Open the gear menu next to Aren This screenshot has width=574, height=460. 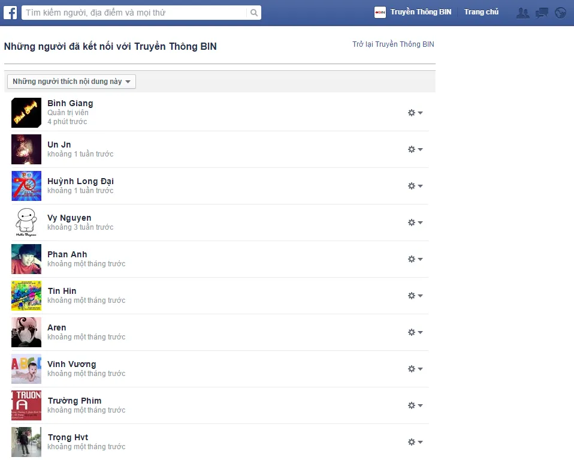click(x=411, y=332)
